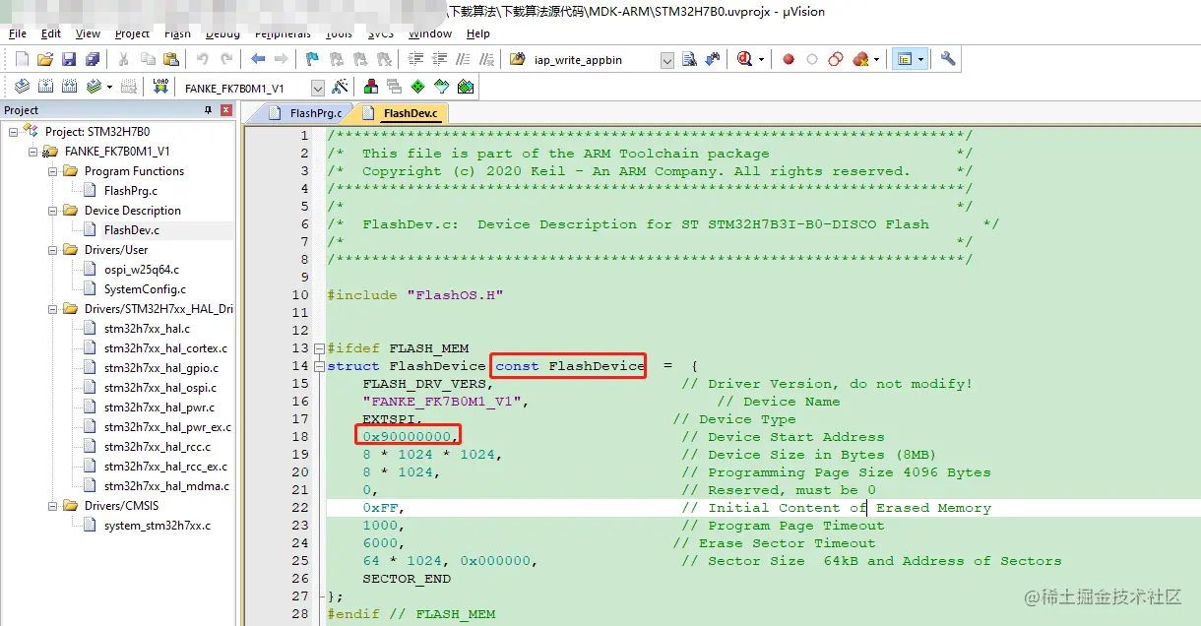Navigate forwards with right arrow icon
Screen dimensions: 1201x626
click(x=282, y=59)
